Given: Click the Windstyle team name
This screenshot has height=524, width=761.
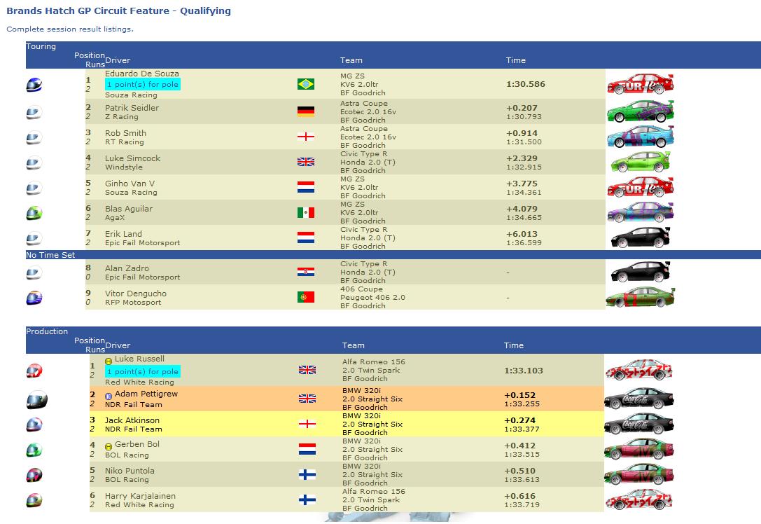Looking at the screenshot, I should coord(124,167).
